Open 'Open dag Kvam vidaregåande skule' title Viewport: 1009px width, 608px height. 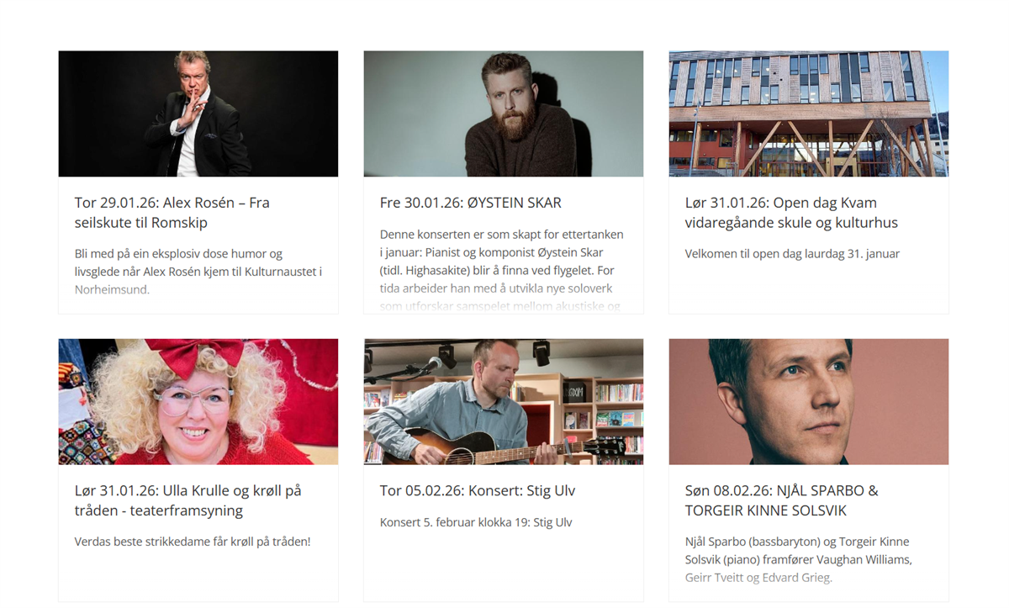click(790, 213)
